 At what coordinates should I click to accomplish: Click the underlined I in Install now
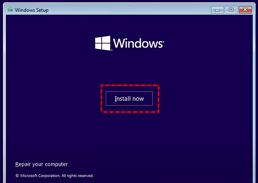tap(116, 98)
